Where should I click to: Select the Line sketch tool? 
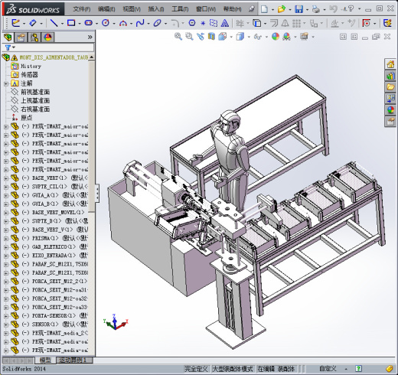point(54,23)
